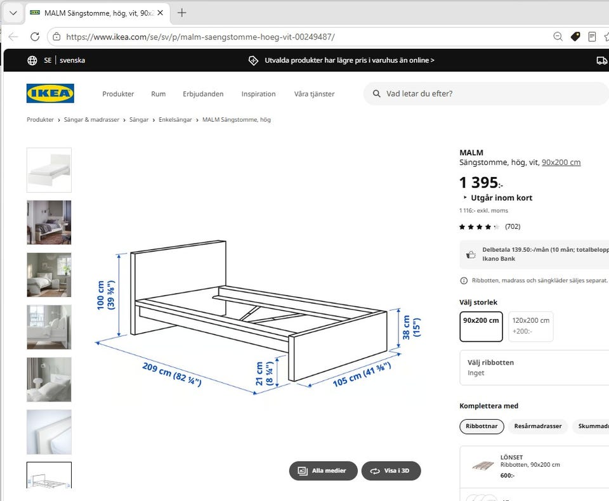Image resolution: width=609 pixels, height=501 pixels.
Task: Click Visa i 3D button
Action: pos(391,471)
